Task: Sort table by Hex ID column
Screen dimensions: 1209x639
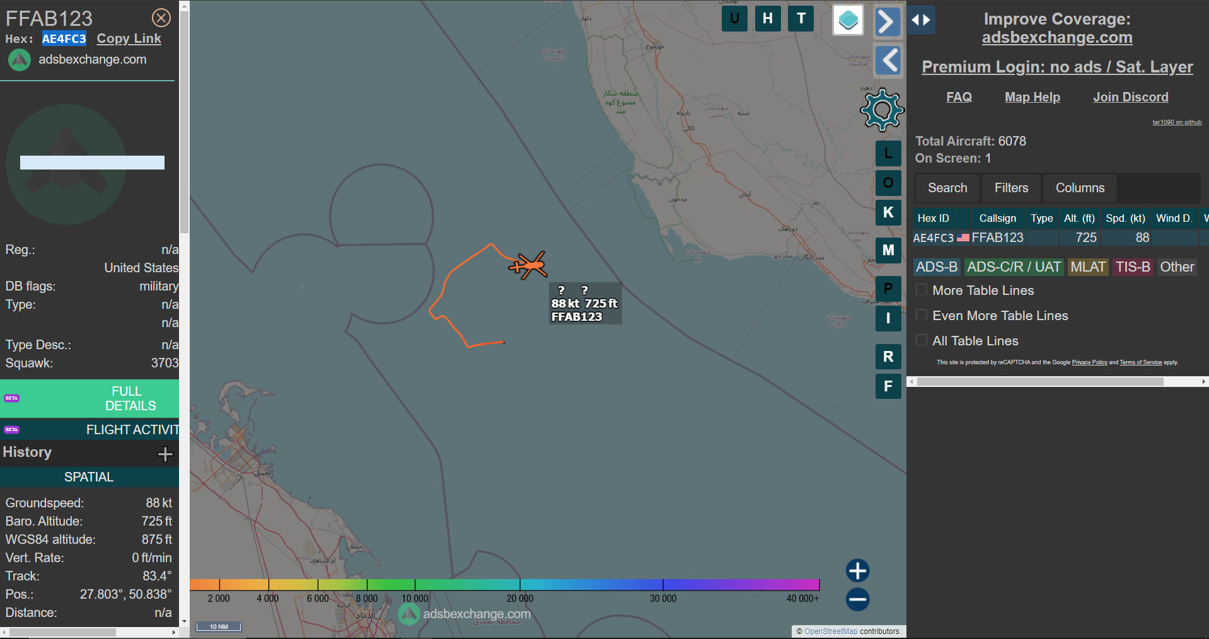Action: coord(933,218)
